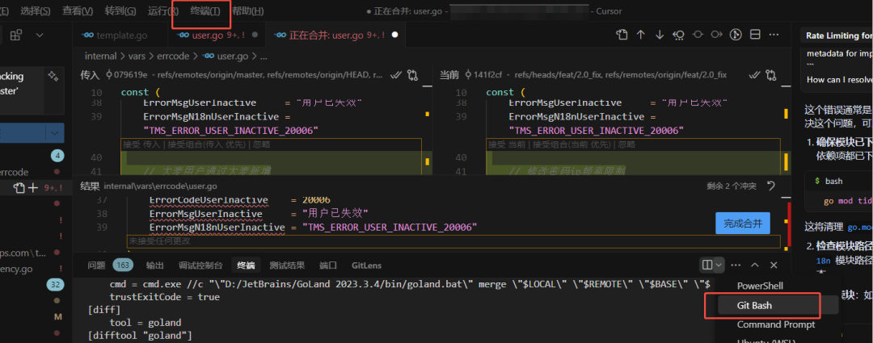Close the terminal panel with the X
This screenshot has width=873, height=343.
pos(774,266)
